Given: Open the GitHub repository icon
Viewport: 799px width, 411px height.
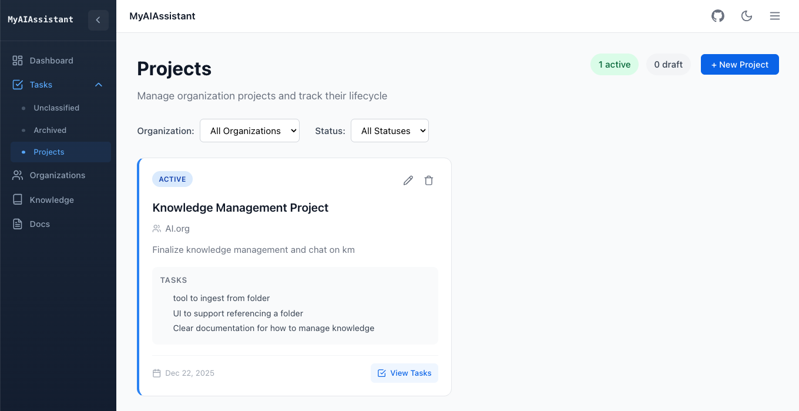Looking at the screenshot, I should tap(718, 16).
